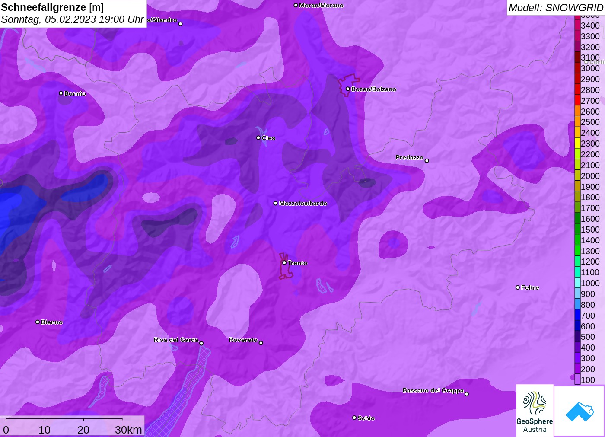Image resolution: width=605 pixels, height=437 pixels.
Task: Click the Bormio town marker
Action: [x=61, y=93]
